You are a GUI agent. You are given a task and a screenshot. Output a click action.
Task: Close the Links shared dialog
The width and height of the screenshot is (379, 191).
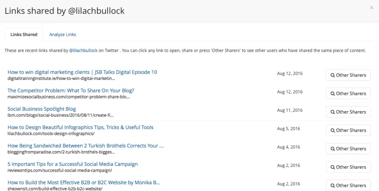pos(372,7)
